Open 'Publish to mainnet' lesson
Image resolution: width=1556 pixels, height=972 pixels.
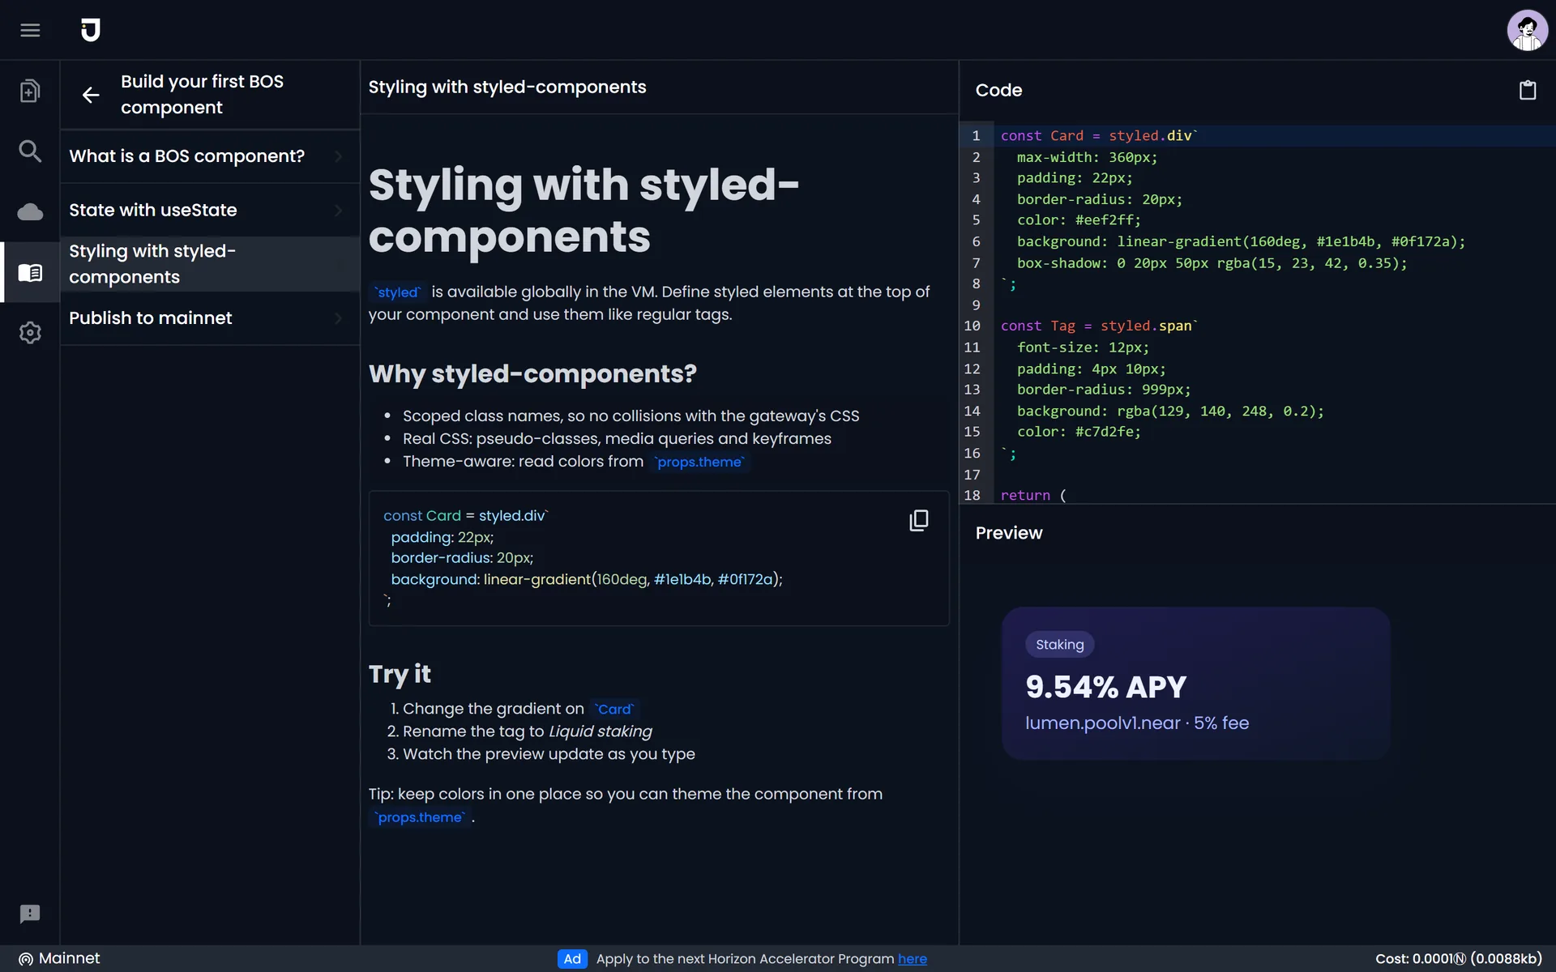(210, 318)
